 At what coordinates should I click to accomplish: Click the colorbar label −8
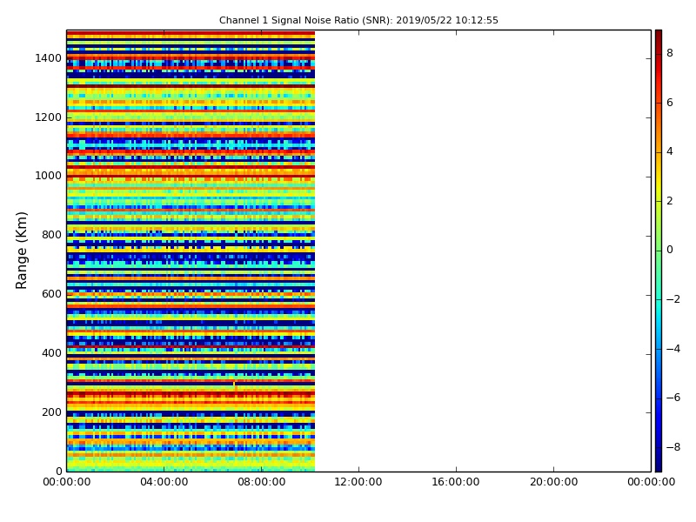(x=673, y=447)
